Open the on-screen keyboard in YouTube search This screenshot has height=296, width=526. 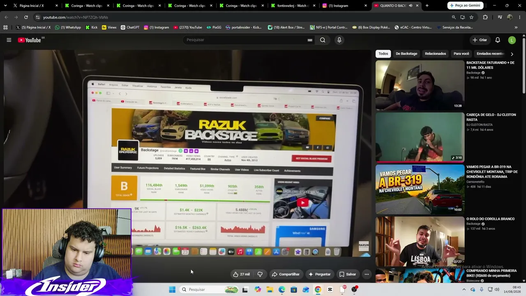click(x=310, y=40)
